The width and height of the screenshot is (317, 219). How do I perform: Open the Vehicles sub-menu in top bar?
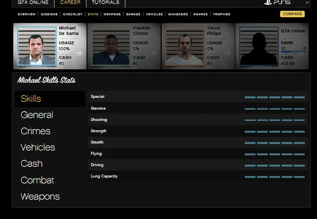coord(154,14)
